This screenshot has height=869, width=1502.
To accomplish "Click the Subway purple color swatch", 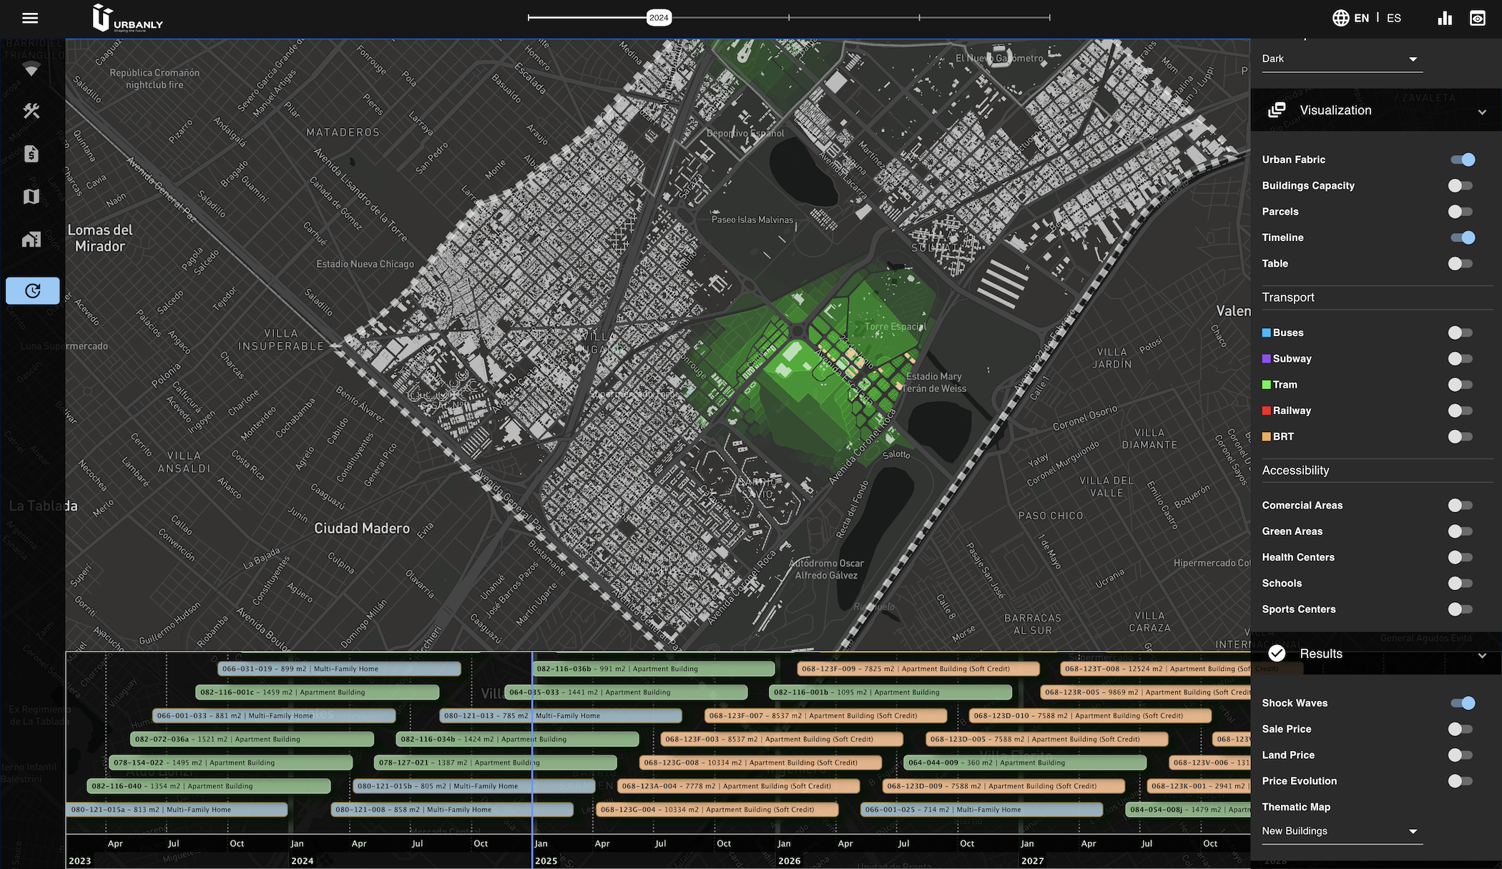I will click(1267, 359).
